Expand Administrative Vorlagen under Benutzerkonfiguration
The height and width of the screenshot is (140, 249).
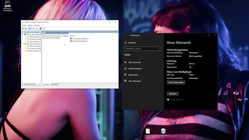point(25,51)
